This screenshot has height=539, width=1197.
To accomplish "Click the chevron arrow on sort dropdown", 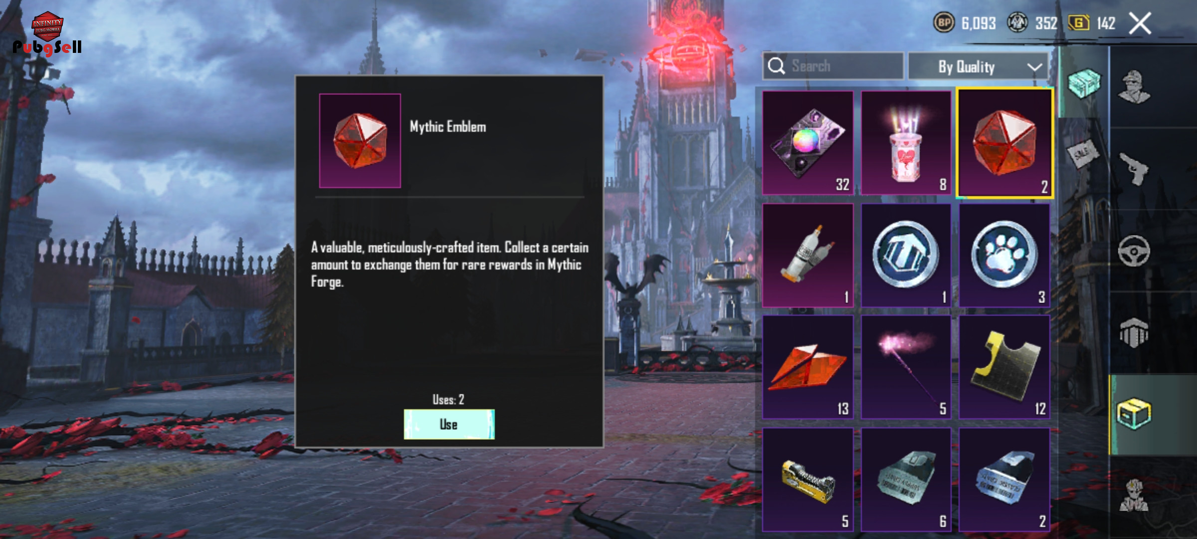I will pos(1035,67).
